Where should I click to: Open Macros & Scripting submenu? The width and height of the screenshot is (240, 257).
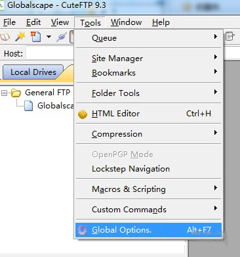(149, 189)
